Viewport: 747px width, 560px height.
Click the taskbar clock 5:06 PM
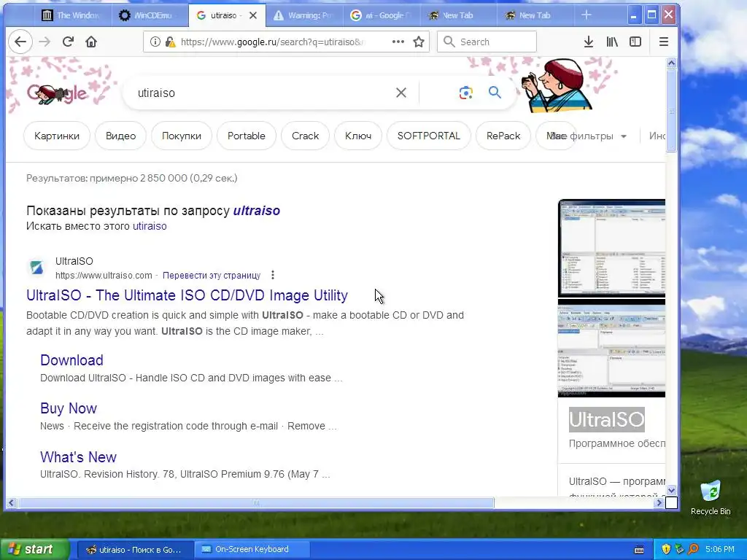pyautogui.click(x=719, y=550)
